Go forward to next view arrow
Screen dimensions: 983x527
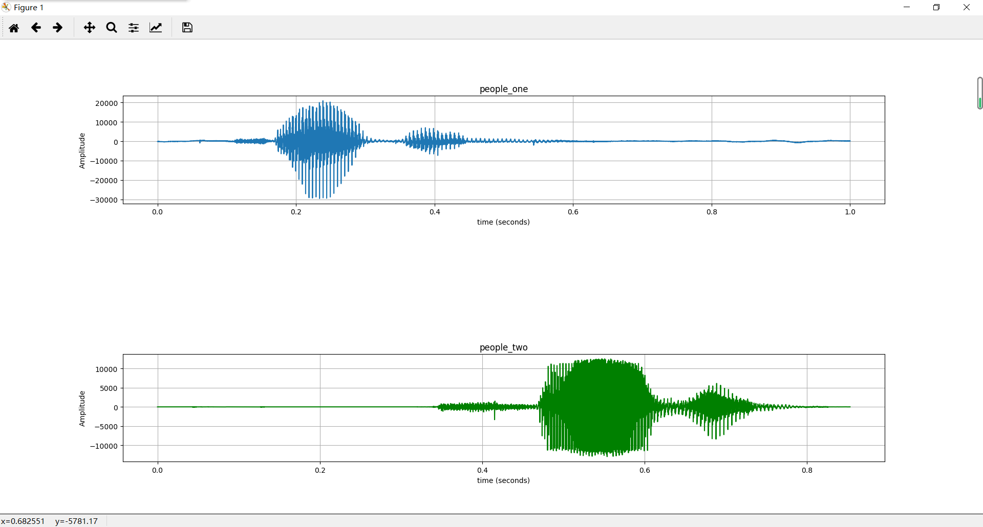[58, 28]
